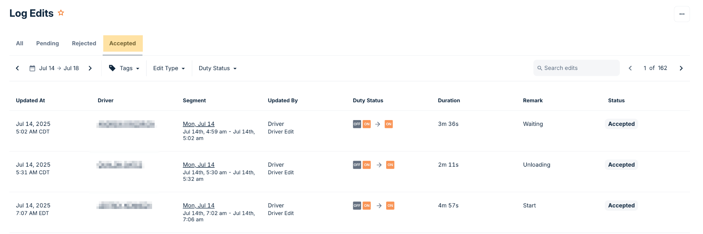Open the Duty Status filter dropdown
703x234 pixels.
pos(218,68)
